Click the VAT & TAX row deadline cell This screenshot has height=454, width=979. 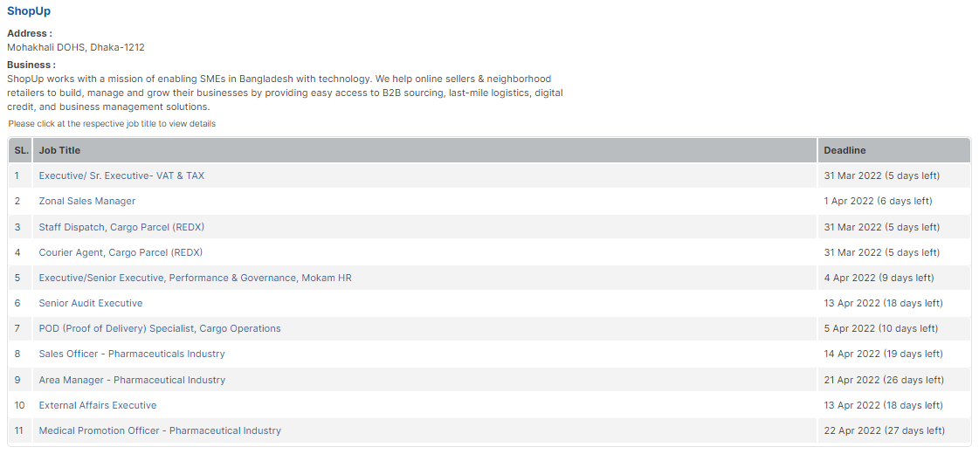point(894,175)
